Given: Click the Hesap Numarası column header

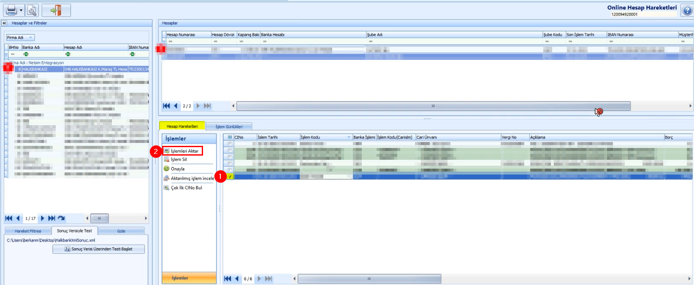Looking at the screenshot, I should click(188, 35).
